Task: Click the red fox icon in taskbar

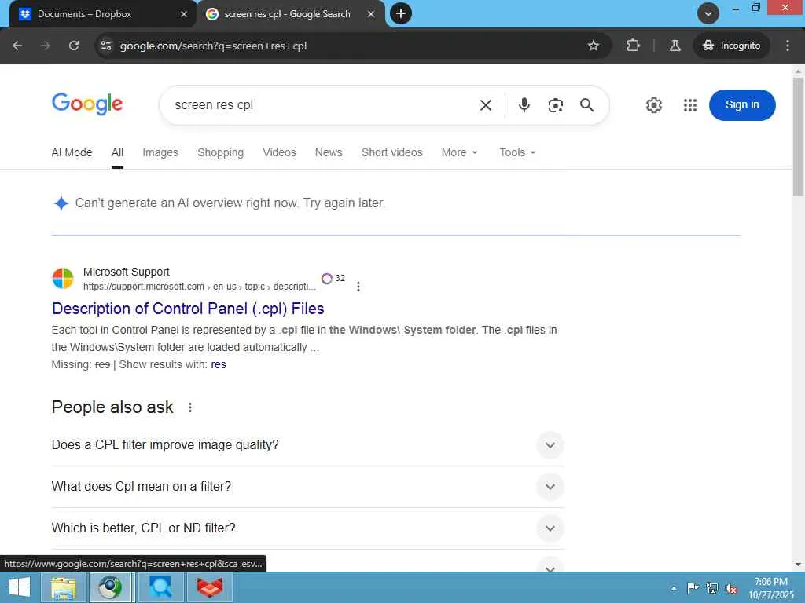Action: [210, 587]
